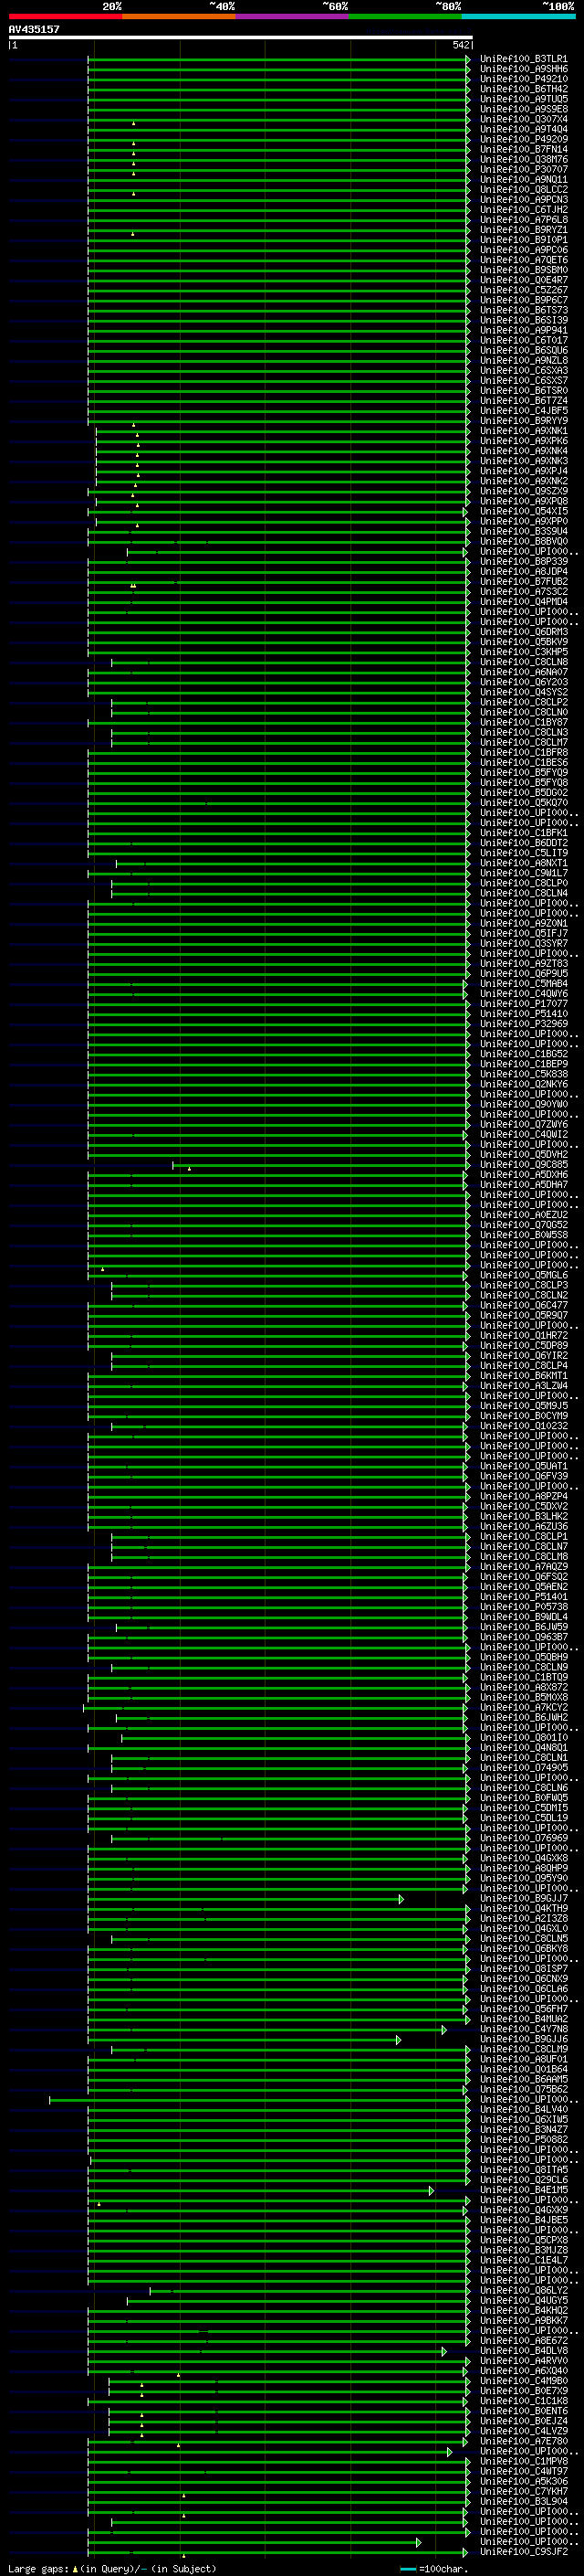This screenshot has height=2576, width=584.
Task: Open hit UniRef100_C7YKH7
Action: tap(524, 2492)
